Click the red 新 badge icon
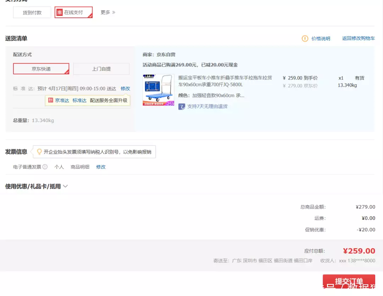383x296 pixels. [51, 100]
